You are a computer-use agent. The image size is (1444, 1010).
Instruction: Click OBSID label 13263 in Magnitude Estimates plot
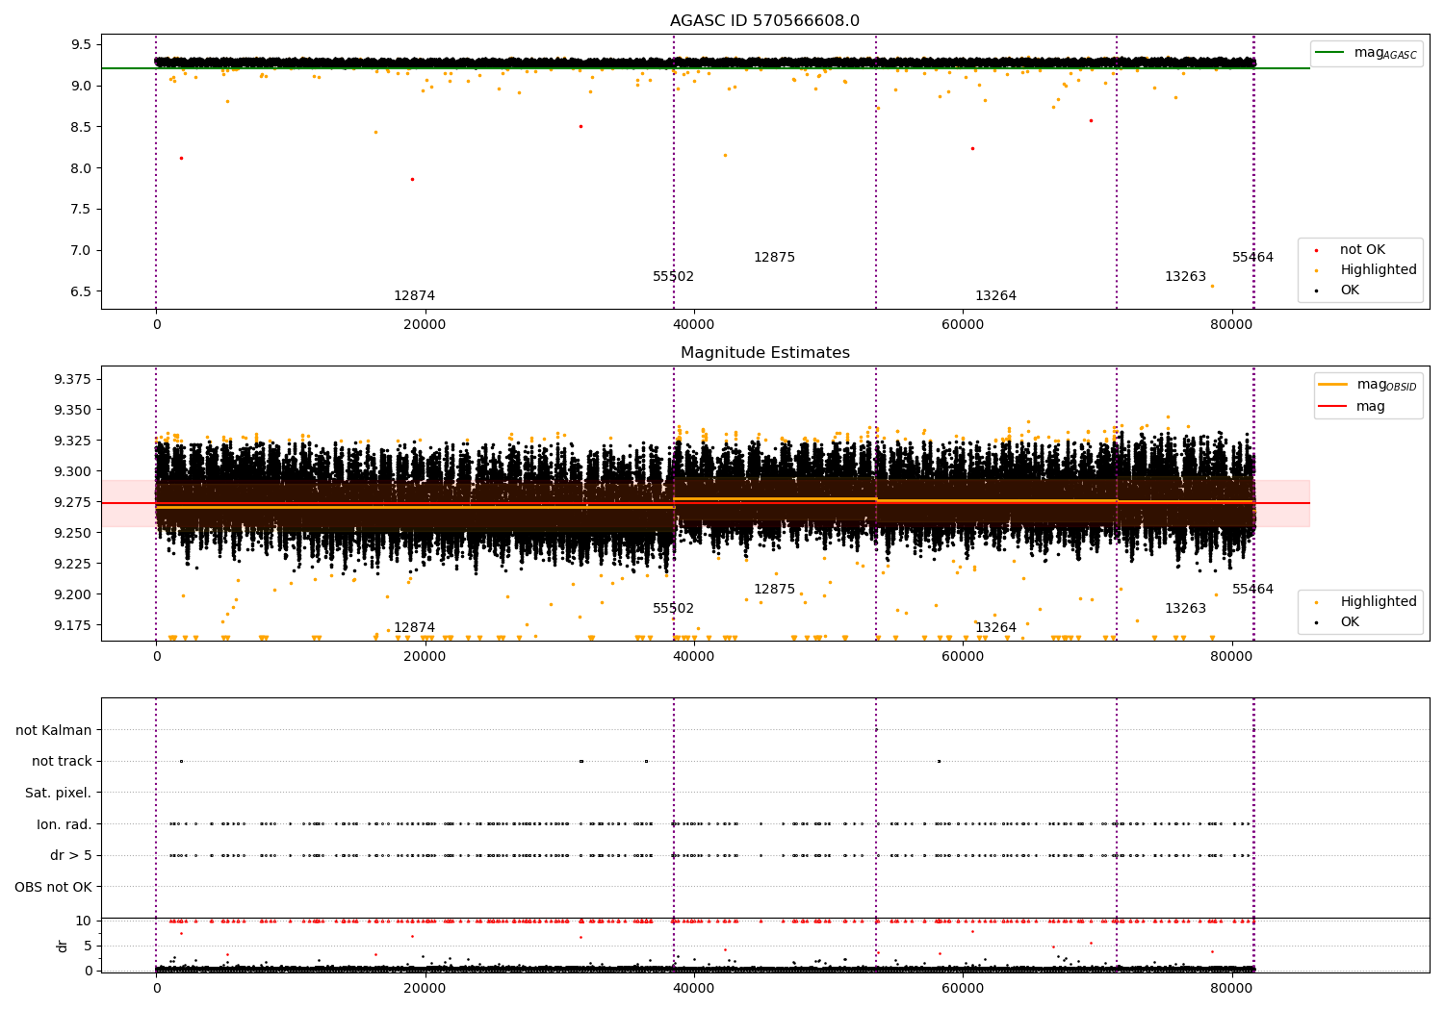coord(1185,608)
